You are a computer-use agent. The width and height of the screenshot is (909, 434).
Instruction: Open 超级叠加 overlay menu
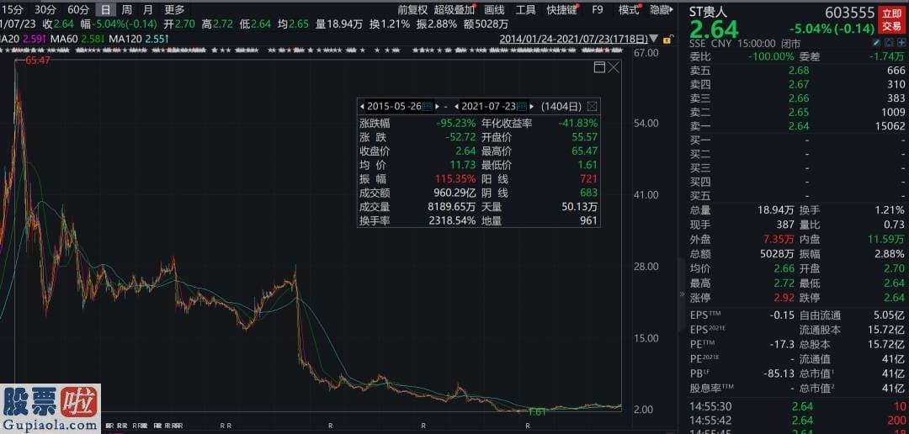[454, 9]
